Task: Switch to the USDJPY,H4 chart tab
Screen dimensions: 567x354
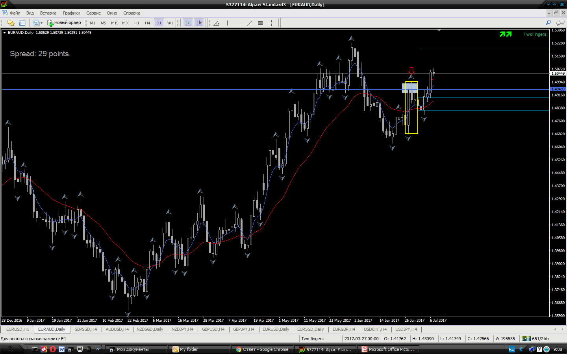Action: [406, 330]
